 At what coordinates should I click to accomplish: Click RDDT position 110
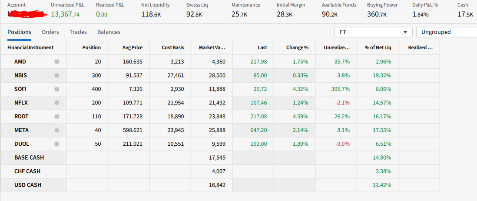tap(96, 117)
